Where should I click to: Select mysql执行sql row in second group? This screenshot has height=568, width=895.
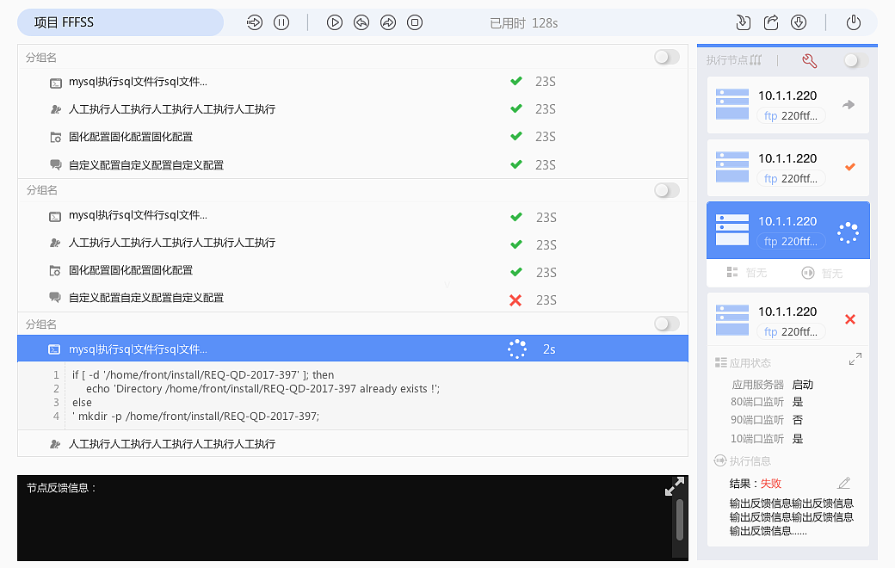[x=353, y=216]
